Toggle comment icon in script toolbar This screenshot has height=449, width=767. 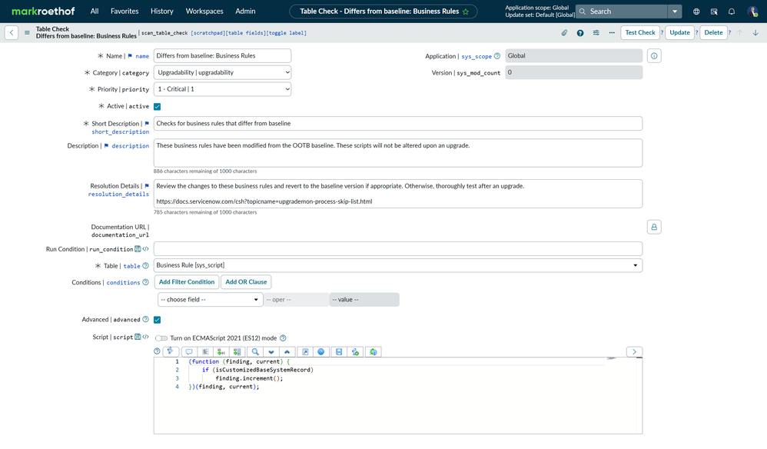[188, 352]
